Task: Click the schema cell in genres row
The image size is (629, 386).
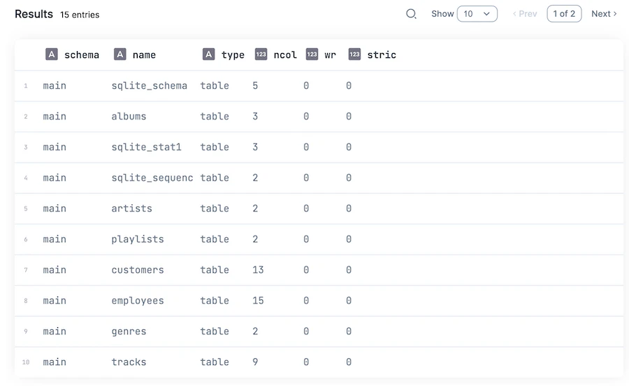Action: (x=55, y=331)
